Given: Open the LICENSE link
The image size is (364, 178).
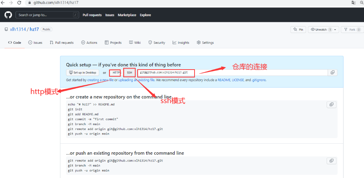Looking at the screenshot, I should tap(238, 80).
